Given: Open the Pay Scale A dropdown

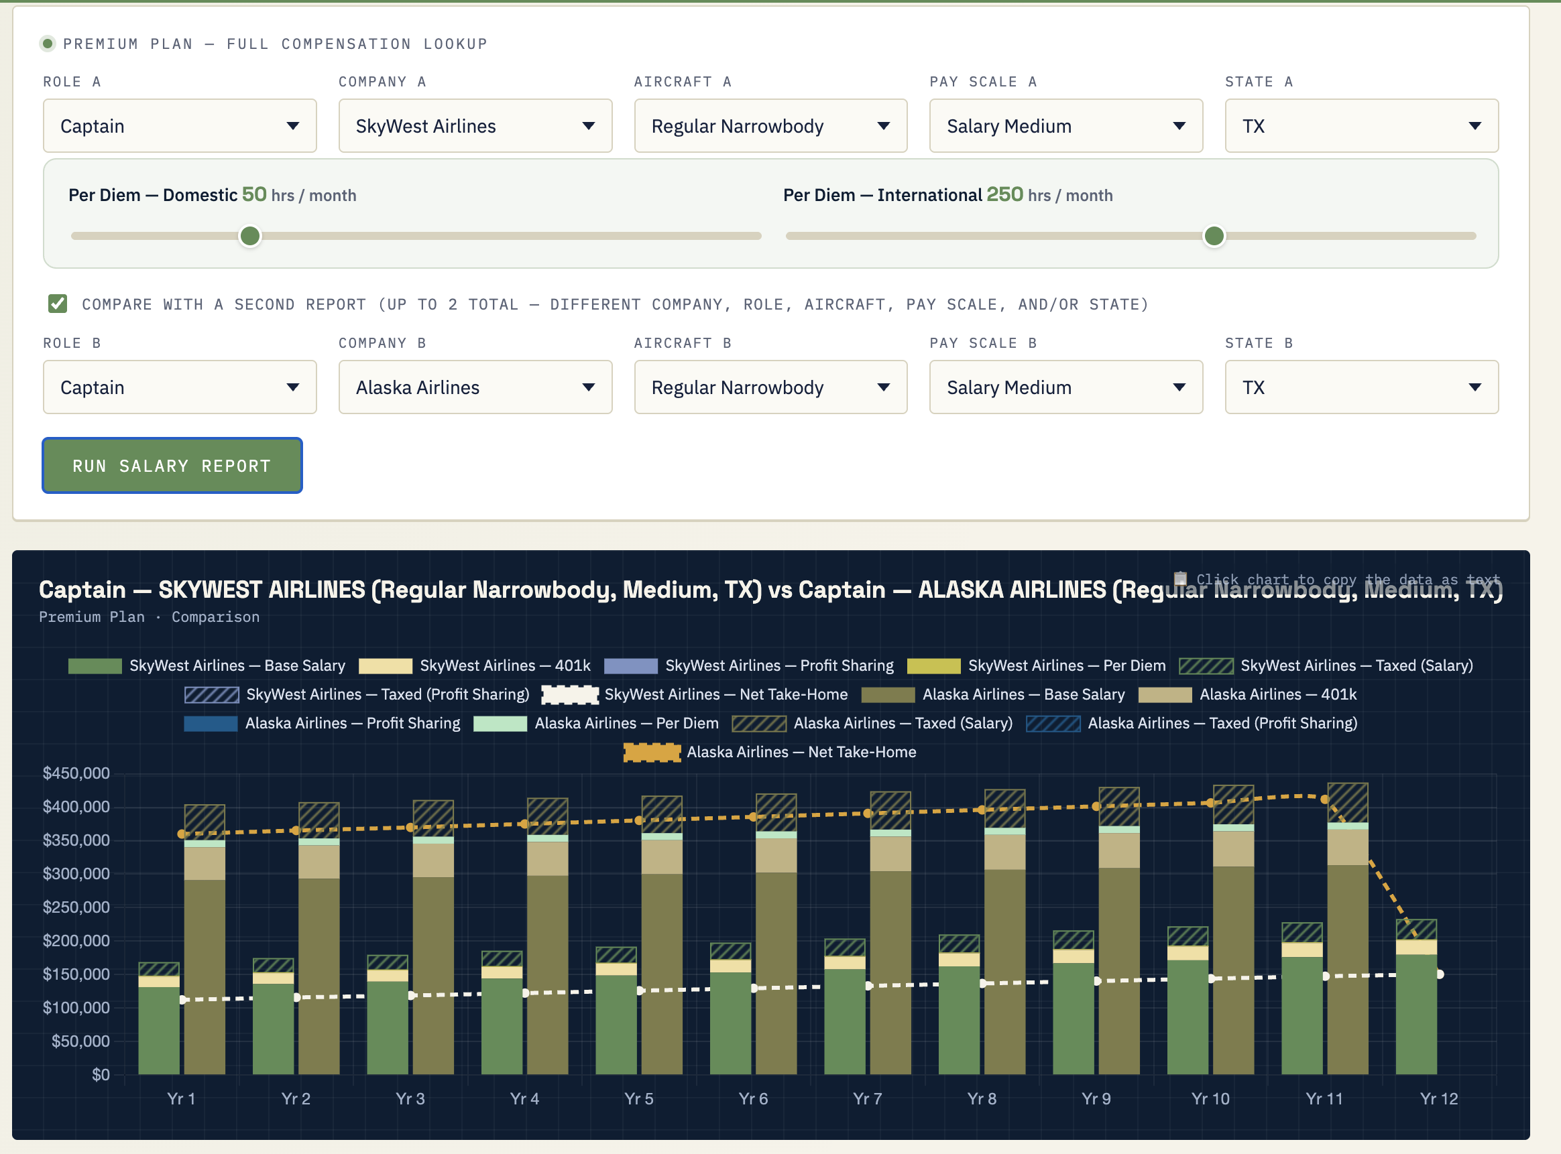Looking at the screenshot, I should (x=1066, y=126).
